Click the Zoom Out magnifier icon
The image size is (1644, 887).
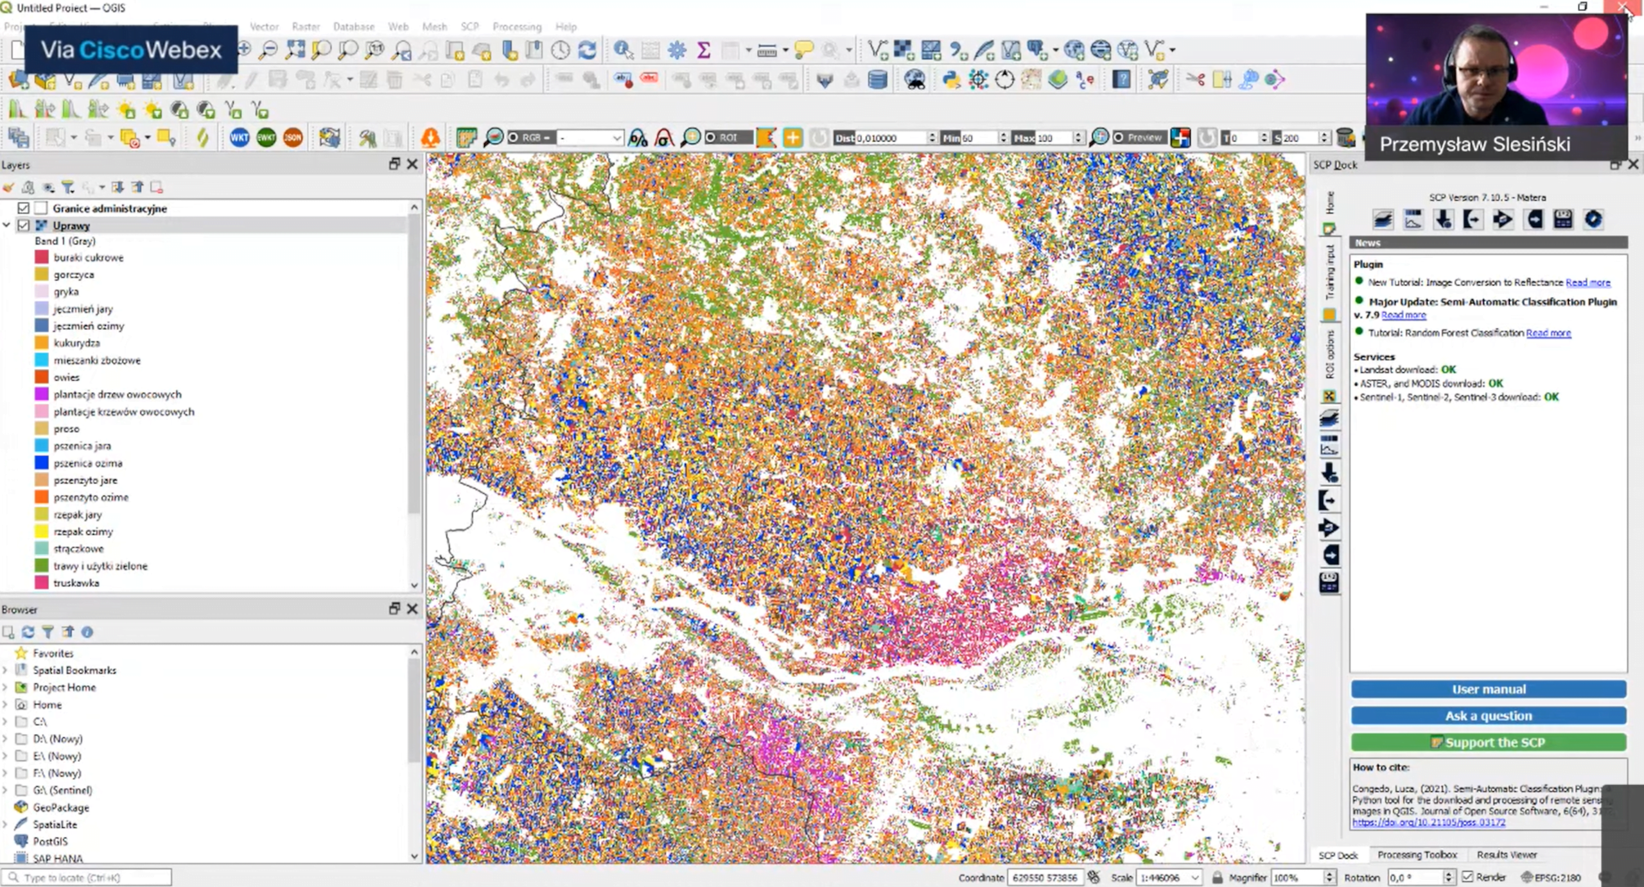coord(270,50)
